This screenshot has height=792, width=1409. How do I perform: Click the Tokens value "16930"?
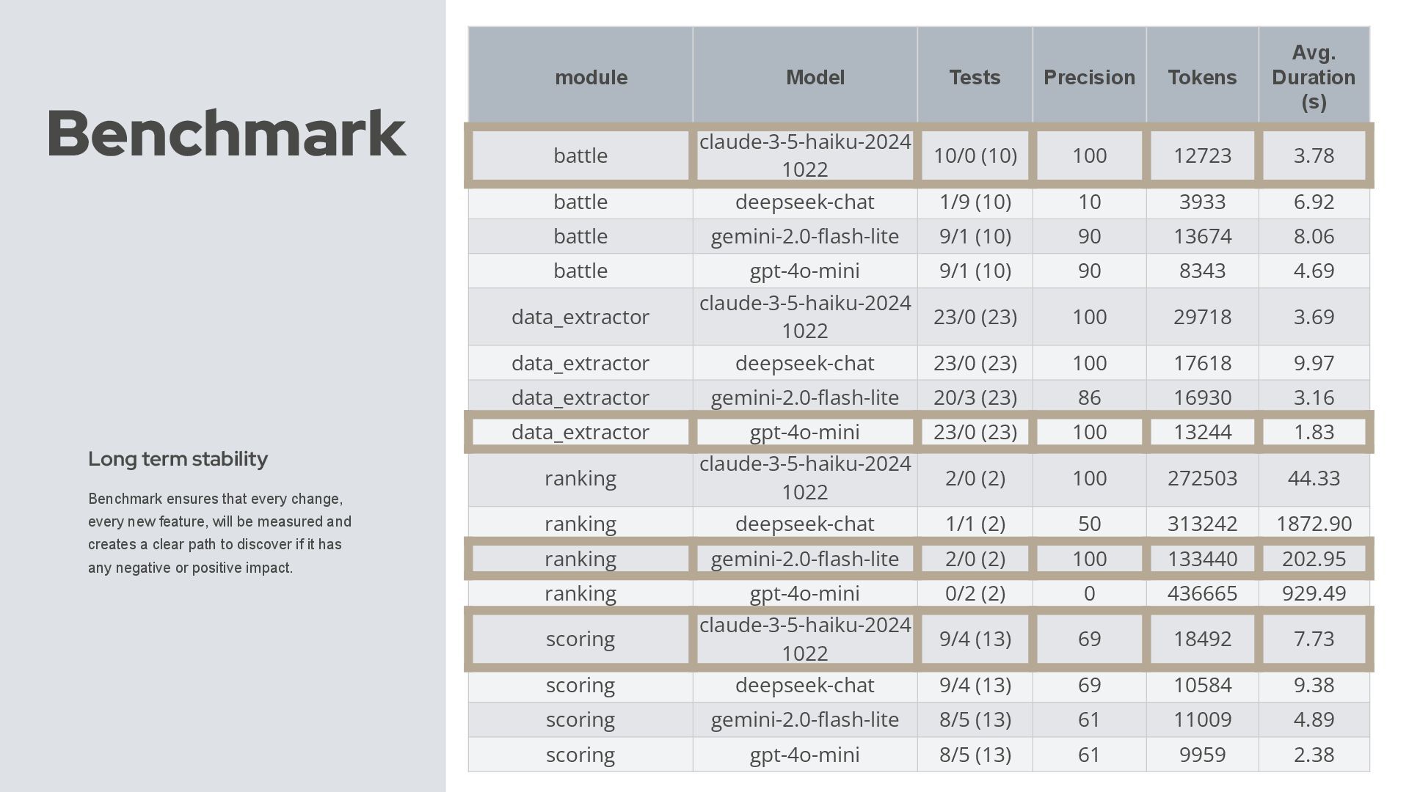pyautogui.click(x=1202, y=397)
